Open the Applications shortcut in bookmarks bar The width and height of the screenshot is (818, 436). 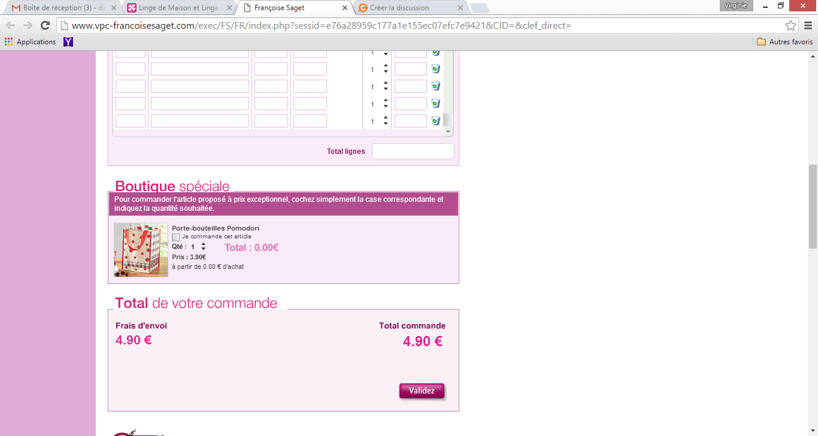tap(30, 42)
